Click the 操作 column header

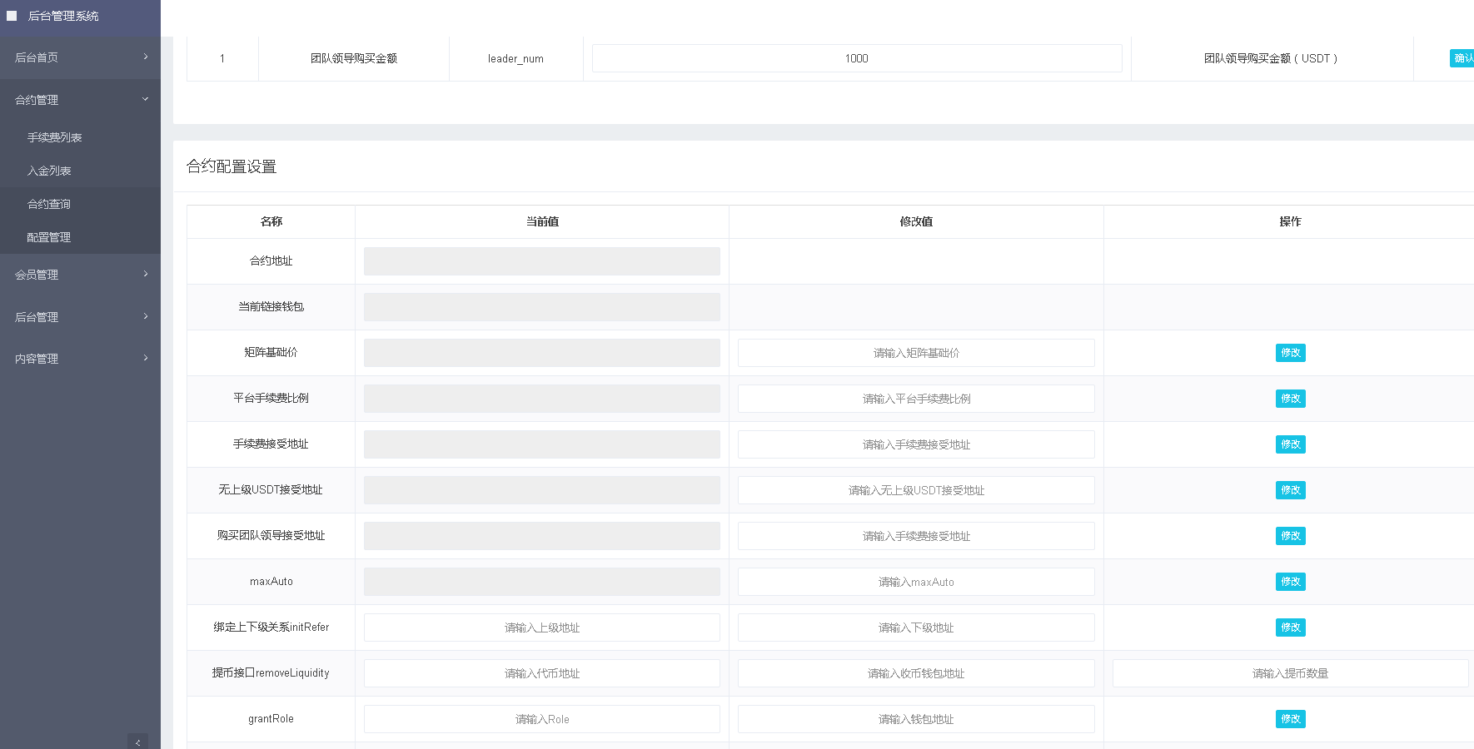click(x=1290, y=221)
